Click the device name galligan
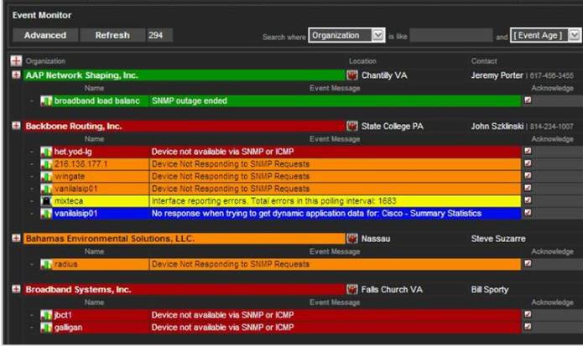This screenshot has height=346, width=583. [x=69, y=328]
